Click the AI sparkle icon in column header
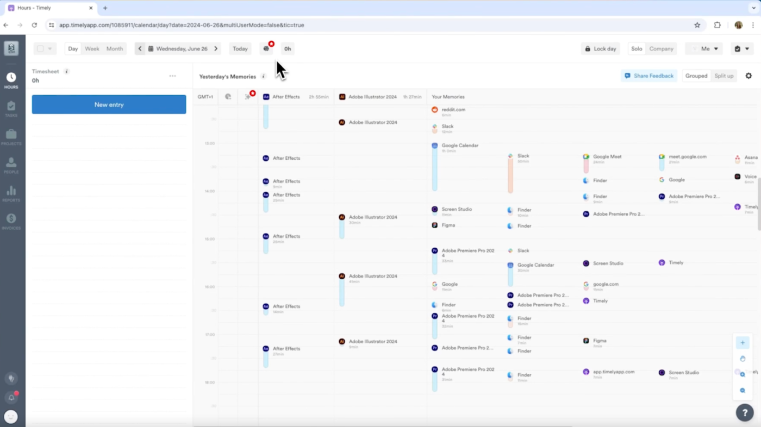Screen dimensions: 761x427 [248, 97]
